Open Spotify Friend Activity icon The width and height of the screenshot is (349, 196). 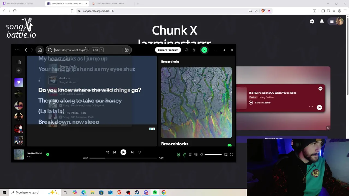[194, 50]
